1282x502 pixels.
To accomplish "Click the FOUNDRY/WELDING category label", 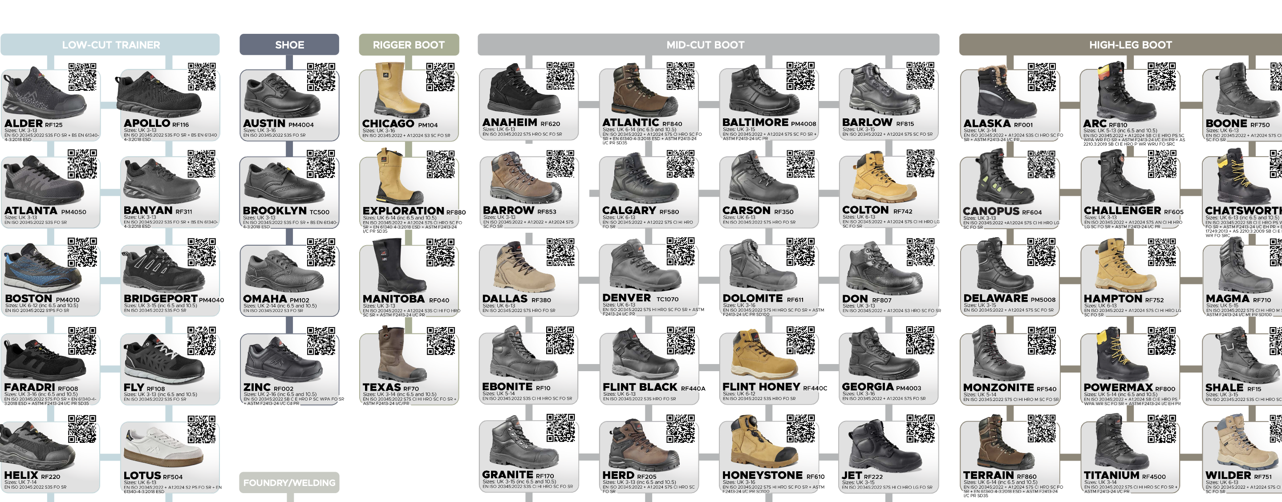I will tap(289, 482).
